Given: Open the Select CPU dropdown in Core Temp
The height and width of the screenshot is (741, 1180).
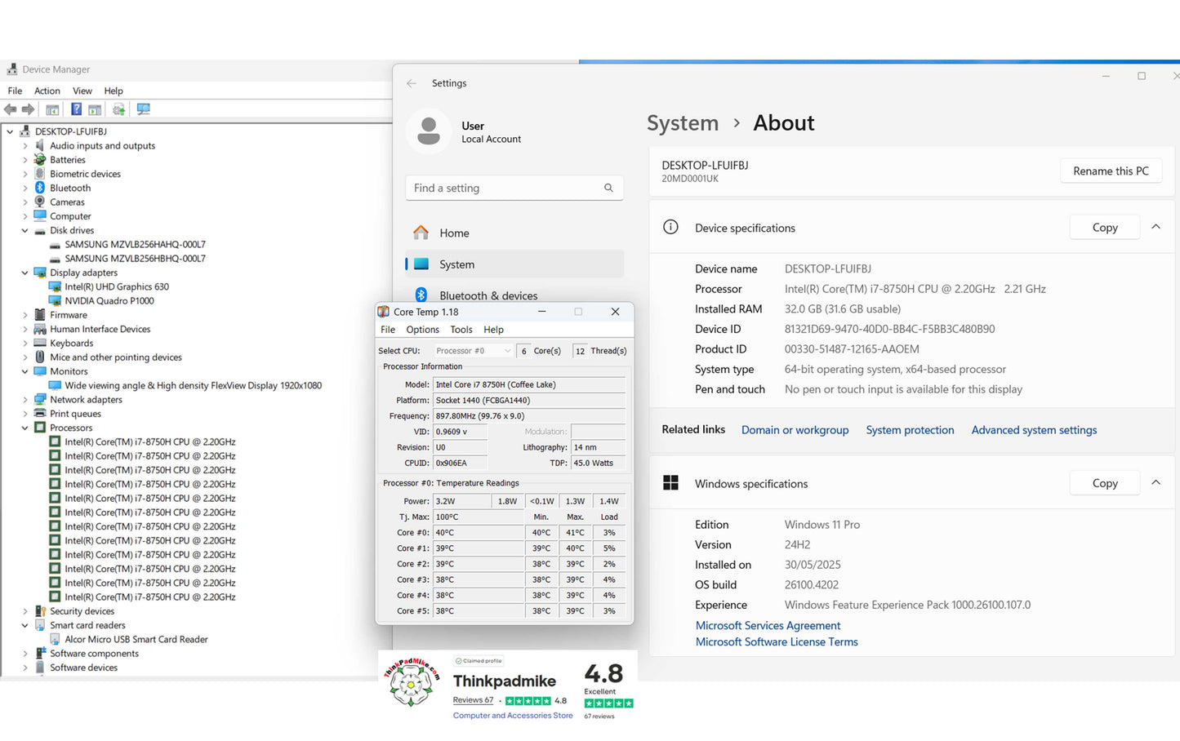Looking at the screenshot, I should pos(473,351).
